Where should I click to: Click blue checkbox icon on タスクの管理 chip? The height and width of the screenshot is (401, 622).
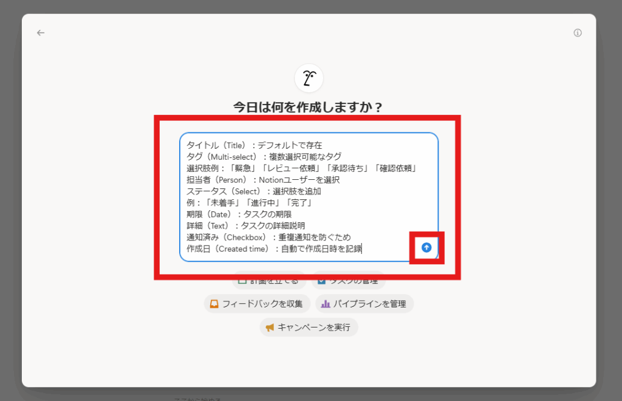(x=322, y=281)
